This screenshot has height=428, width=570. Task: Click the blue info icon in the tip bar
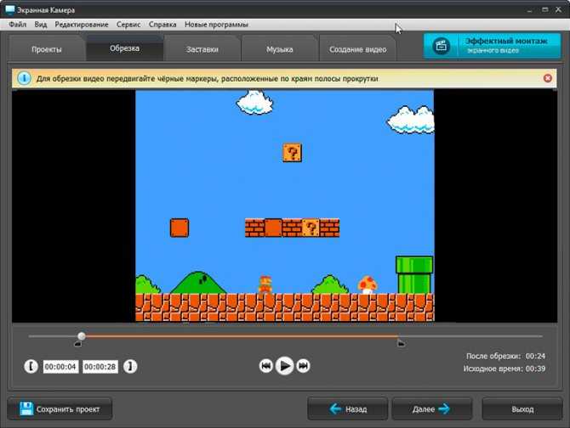click(24, 78)
